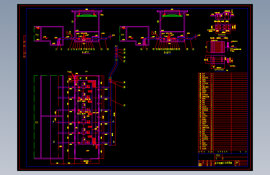Select the B-B section view title
The image size is (270, 175).
tap(167, 52)
